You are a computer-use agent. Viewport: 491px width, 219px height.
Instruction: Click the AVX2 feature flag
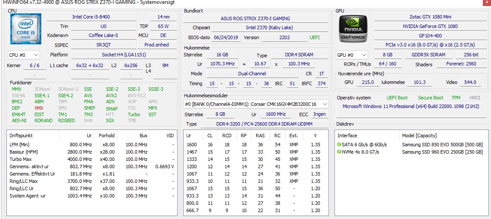[x=111, y=96]
